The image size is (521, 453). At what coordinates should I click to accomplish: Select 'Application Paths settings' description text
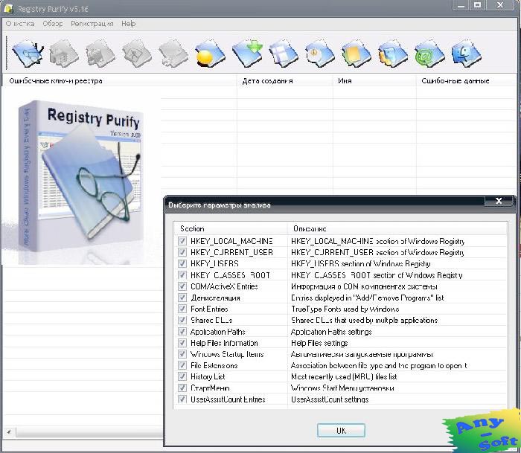tap(331, 332)
